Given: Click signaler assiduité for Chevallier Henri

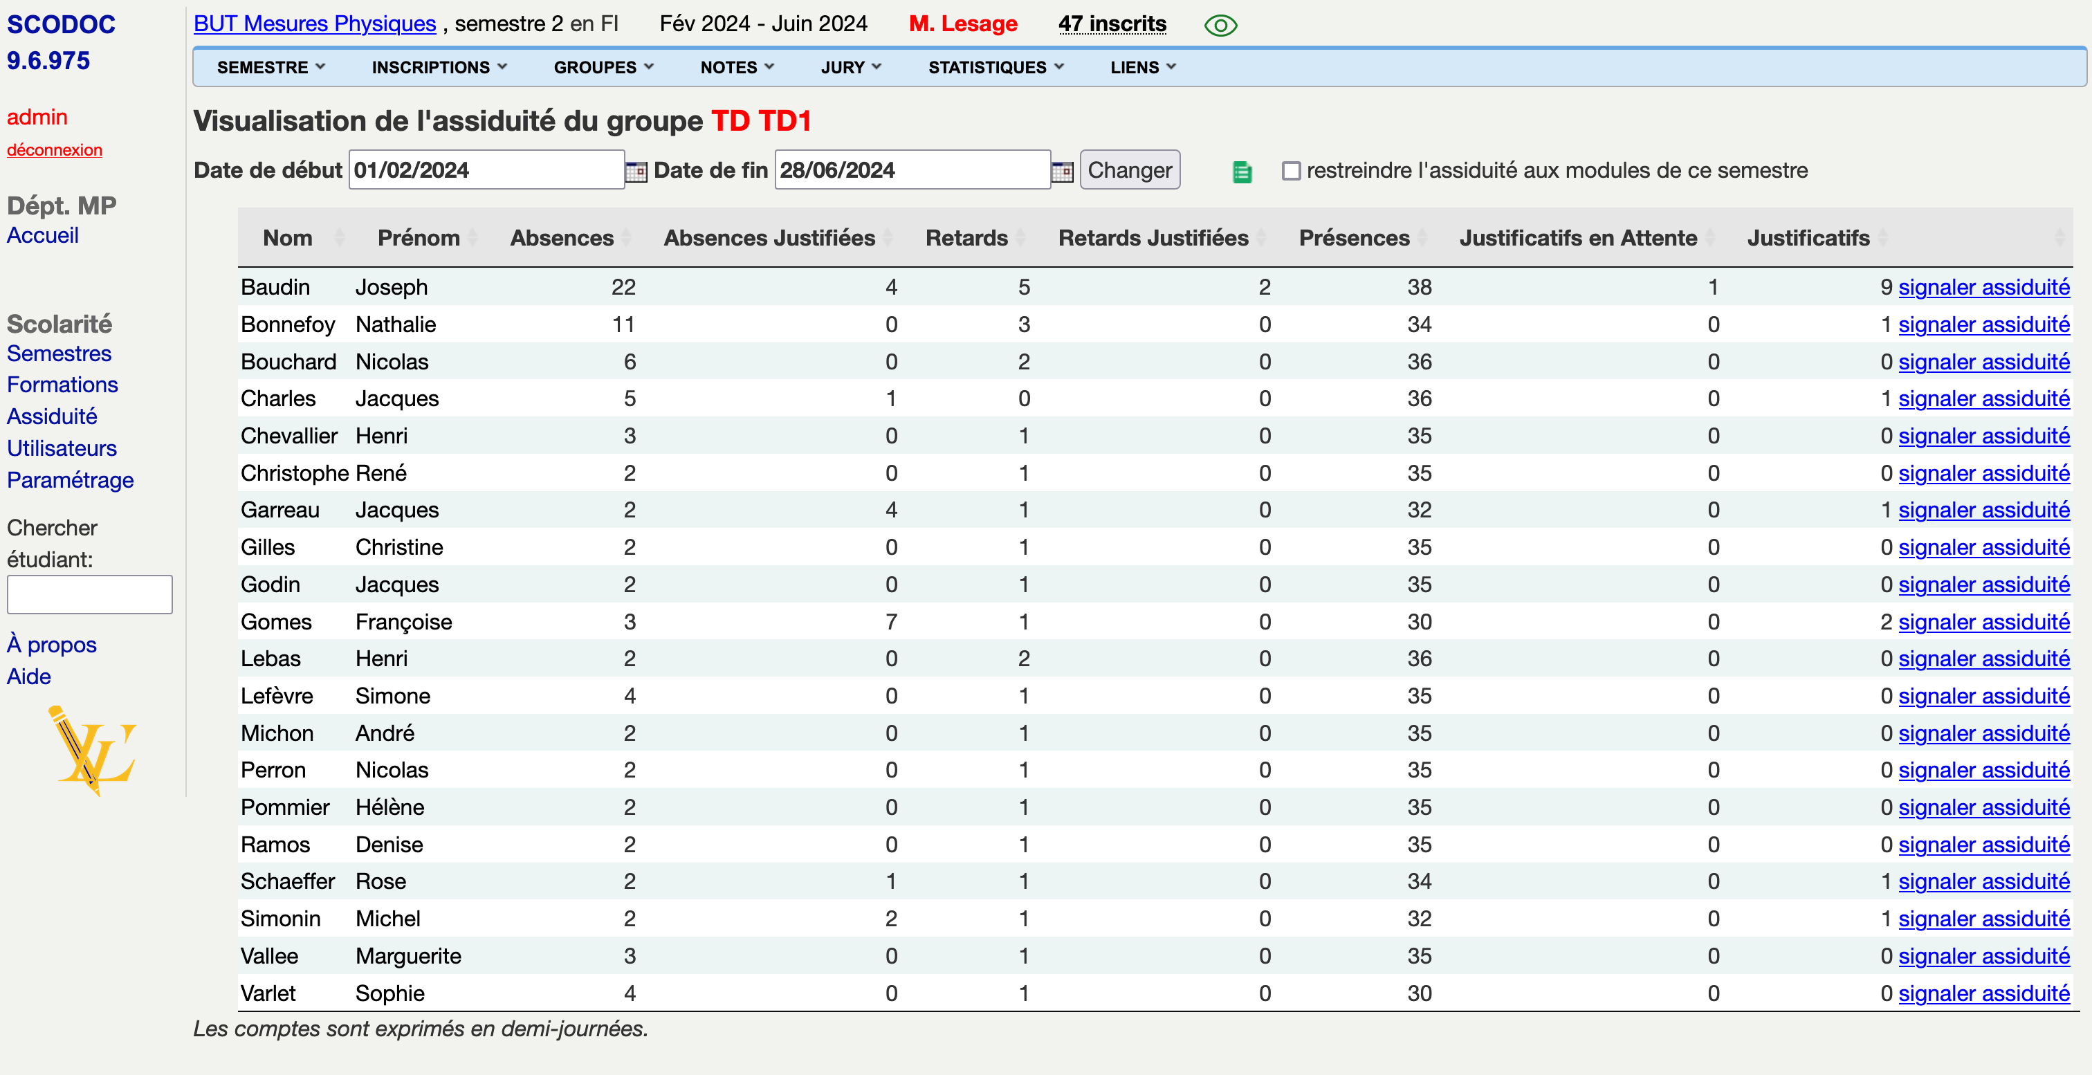Looking at the screenshot, I should 1984,436.
